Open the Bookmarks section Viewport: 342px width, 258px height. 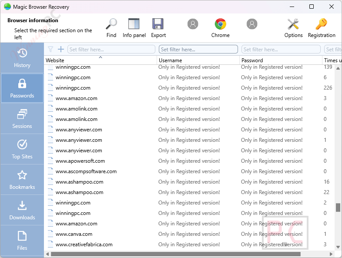tap(22, 180)
